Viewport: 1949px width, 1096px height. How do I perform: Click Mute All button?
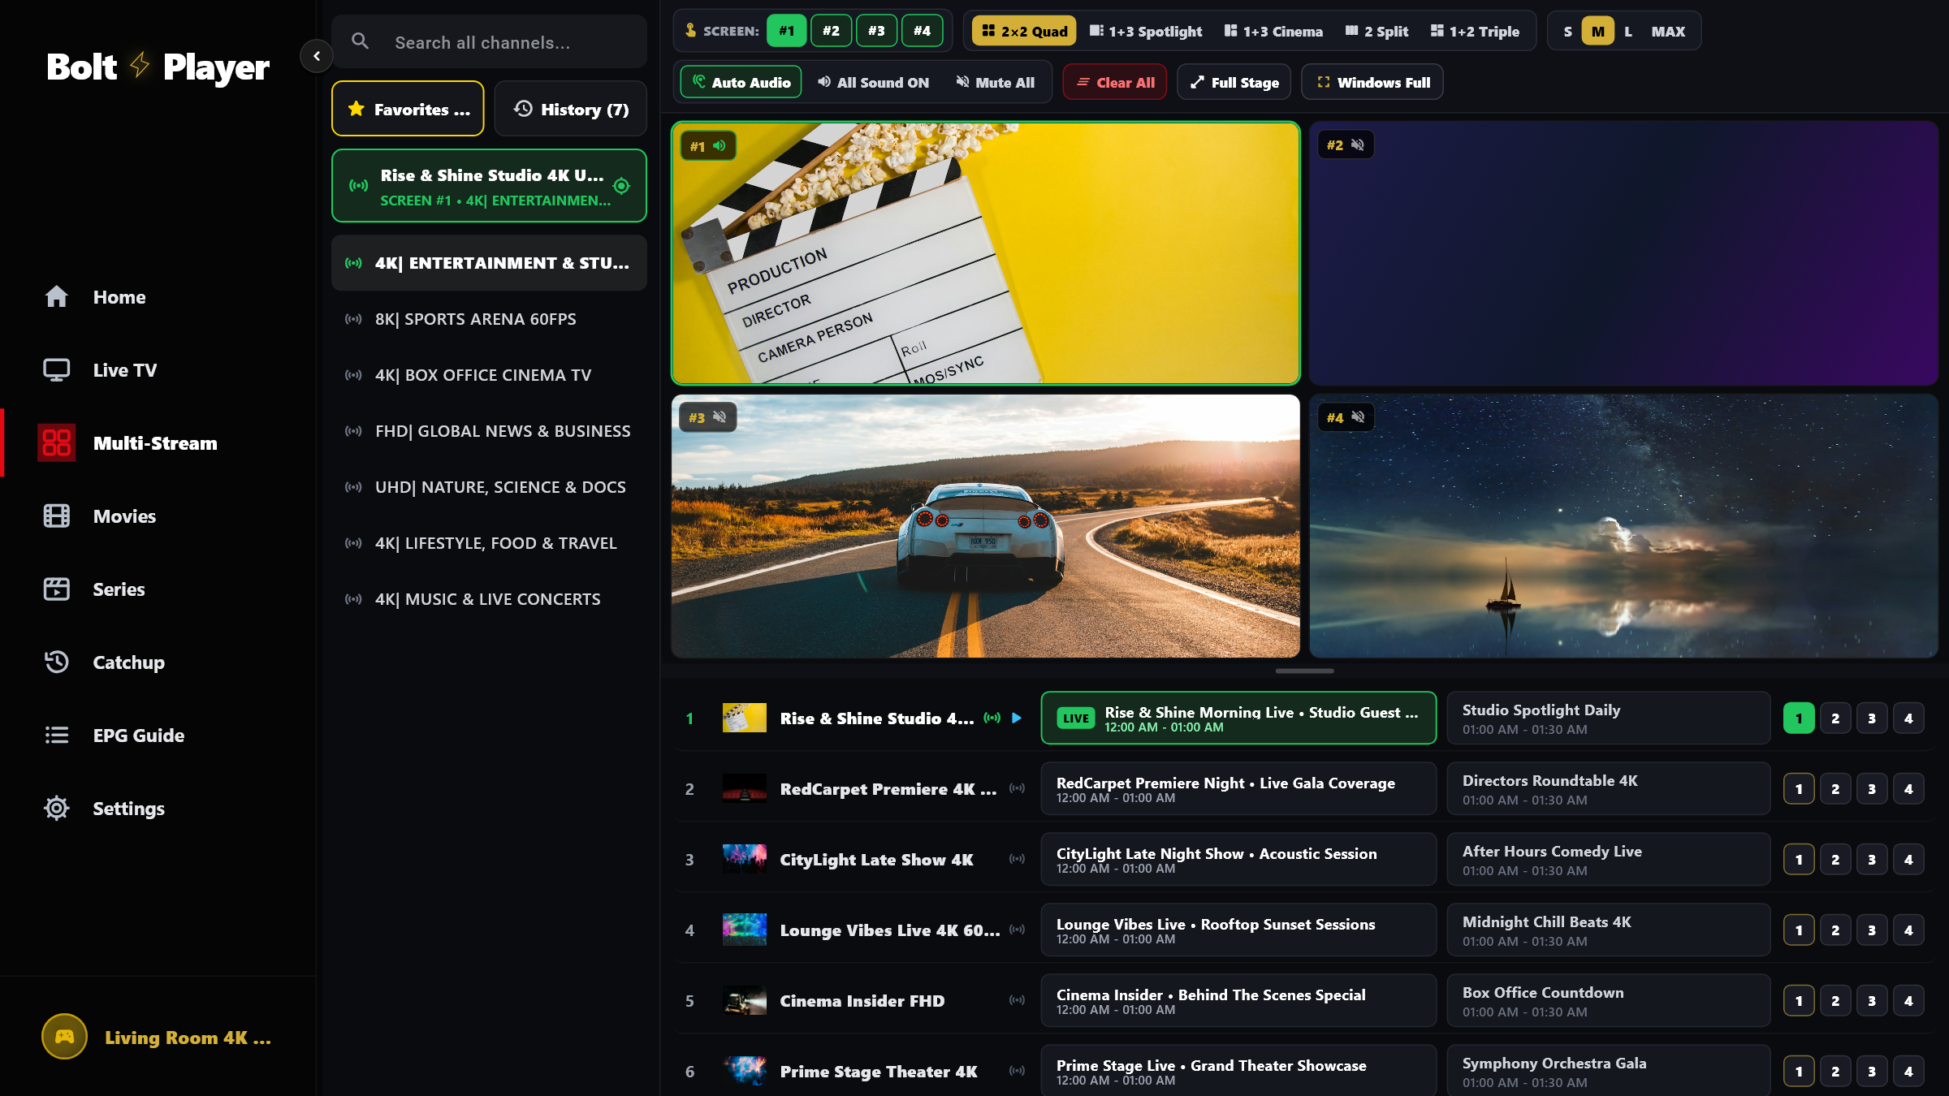[996, 82]
